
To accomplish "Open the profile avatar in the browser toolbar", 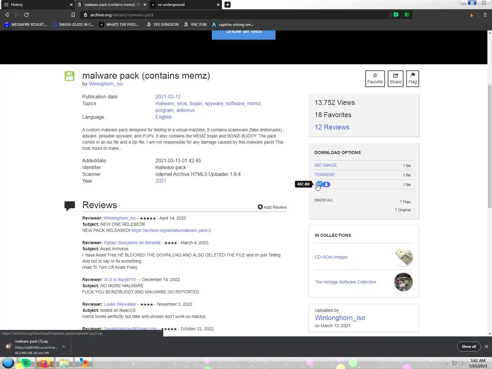I will tap(471, 15).
